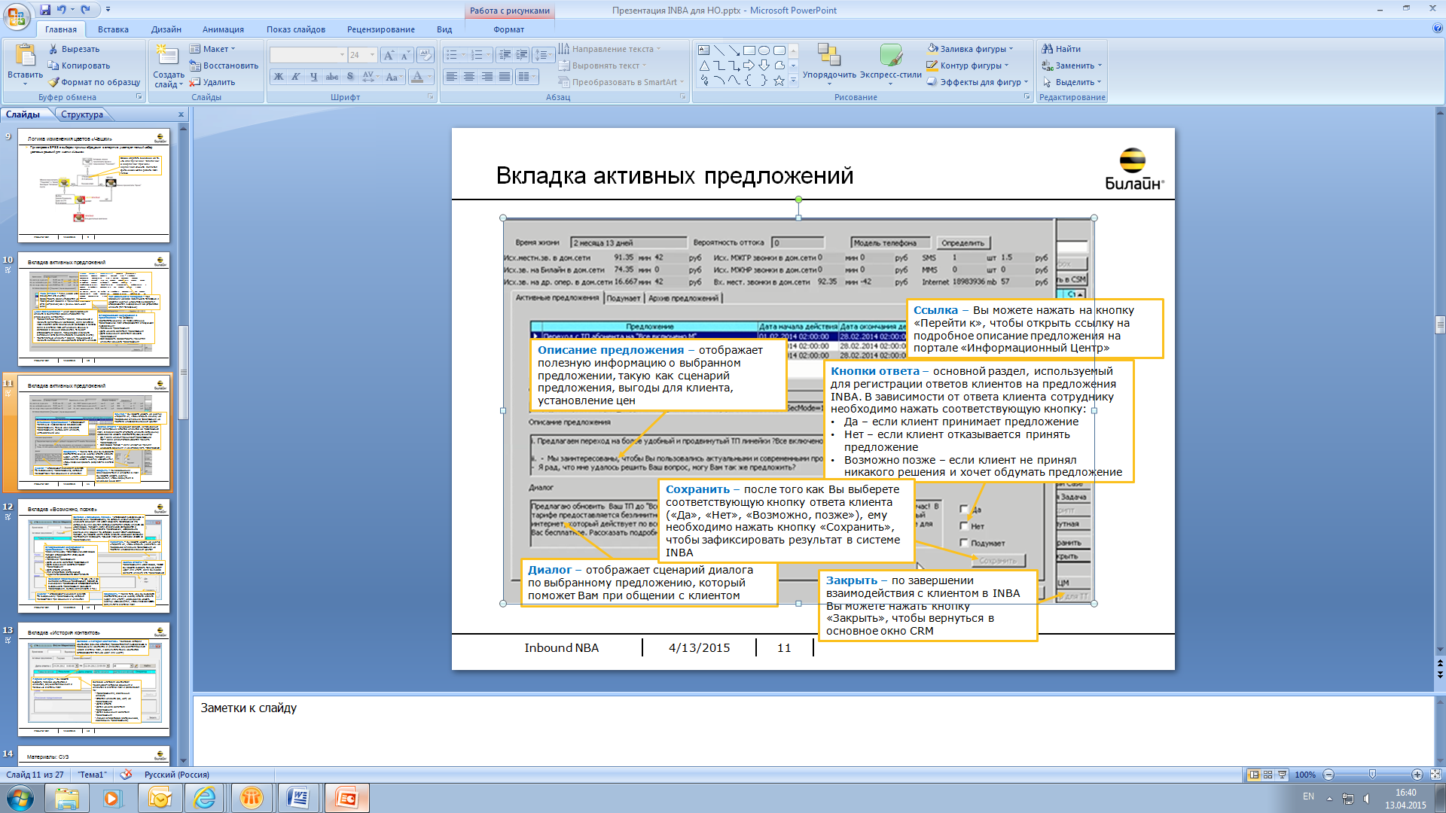
Task: Save the presentation from quick access toolbar
Action: click(x=46, y=10)
